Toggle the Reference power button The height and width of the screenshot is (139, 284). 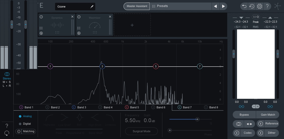pyautogui.click(x=260, y=124)
